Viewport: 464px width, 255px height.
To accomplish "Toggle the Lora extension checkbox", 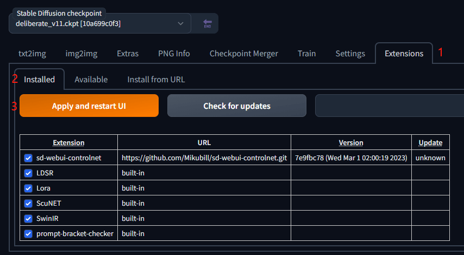I will (29, 188).
